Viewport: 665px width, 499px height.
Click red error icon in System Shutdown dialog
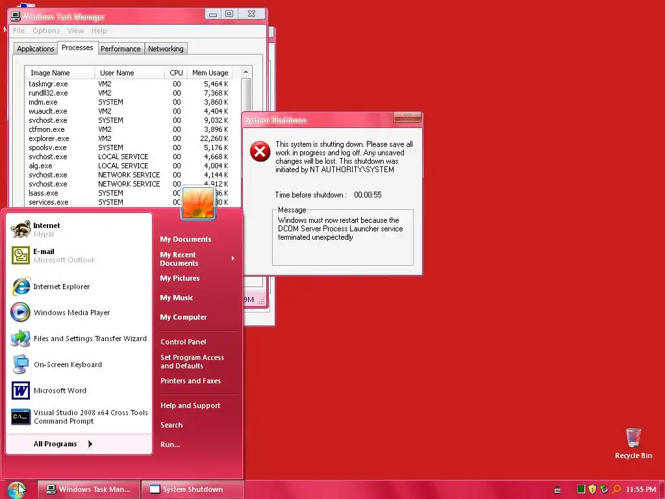[260, 151]
